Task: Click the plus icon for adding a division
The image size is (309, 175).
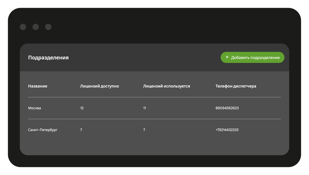Action: (227, 57)
